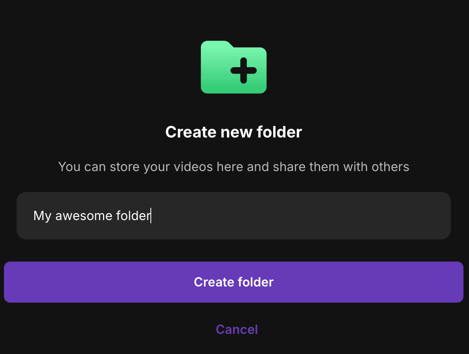Cancel the new folder dialog
Screen dimensions: 469x354
[x=236, y=330]
